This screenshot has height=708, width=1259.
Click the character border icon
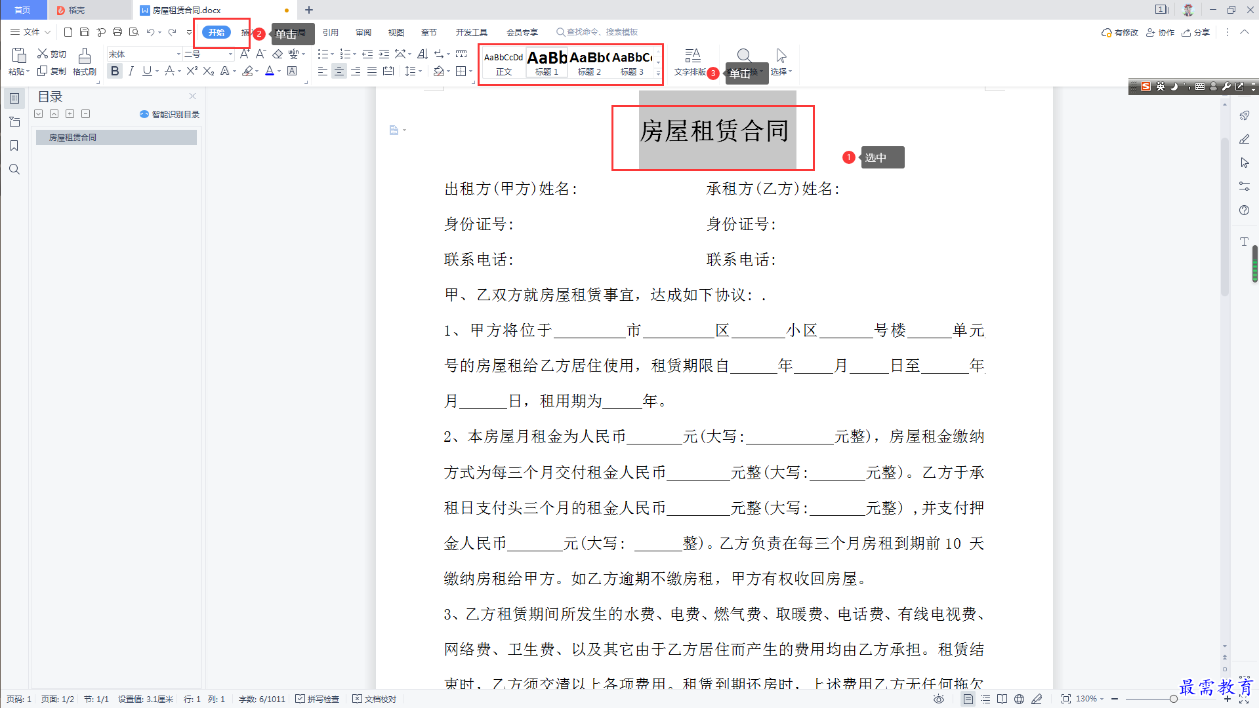coord(292,71)
